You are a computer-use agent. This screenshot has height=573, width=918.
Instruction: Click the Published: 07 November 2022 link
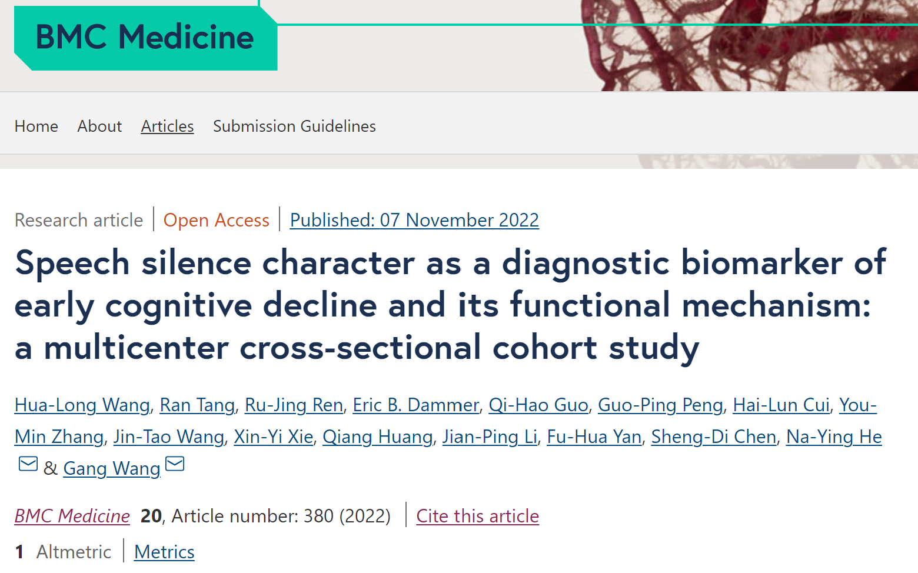414,220
